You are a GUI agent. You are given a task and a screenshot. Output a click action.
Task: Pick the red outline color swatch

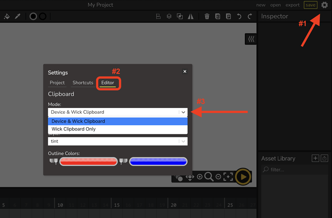click(x=89, y=162)
